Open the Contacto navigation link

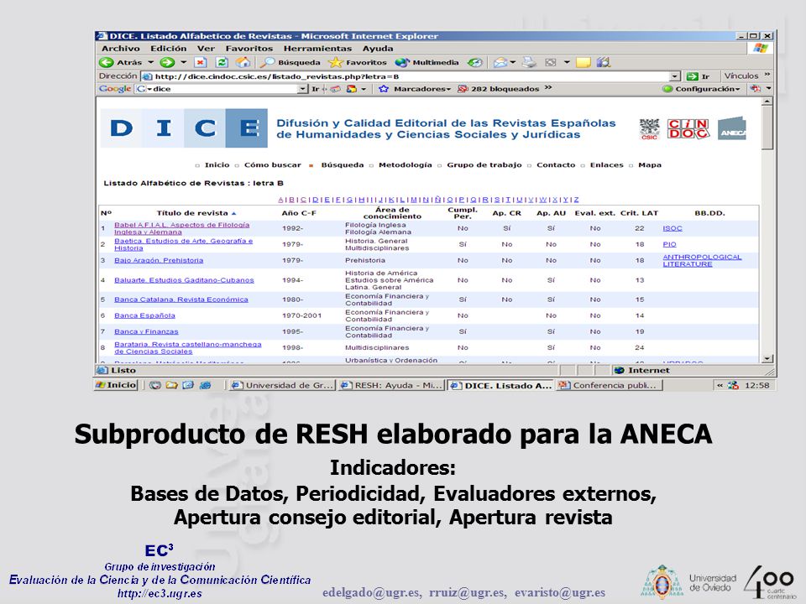556,165
